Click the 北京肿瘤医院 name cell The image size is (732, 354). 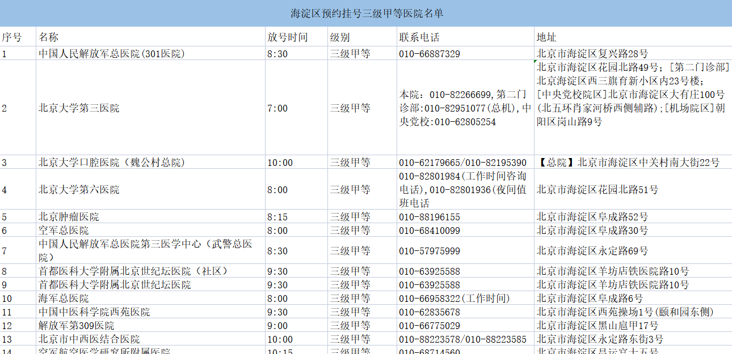(x=69, y=217)
